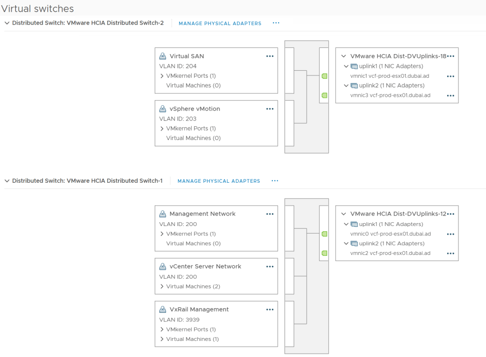Viewport: 486px width, 357px height.
Task: Open the ellipsis menu for Virtual SAN
Action: coord(270,56)
